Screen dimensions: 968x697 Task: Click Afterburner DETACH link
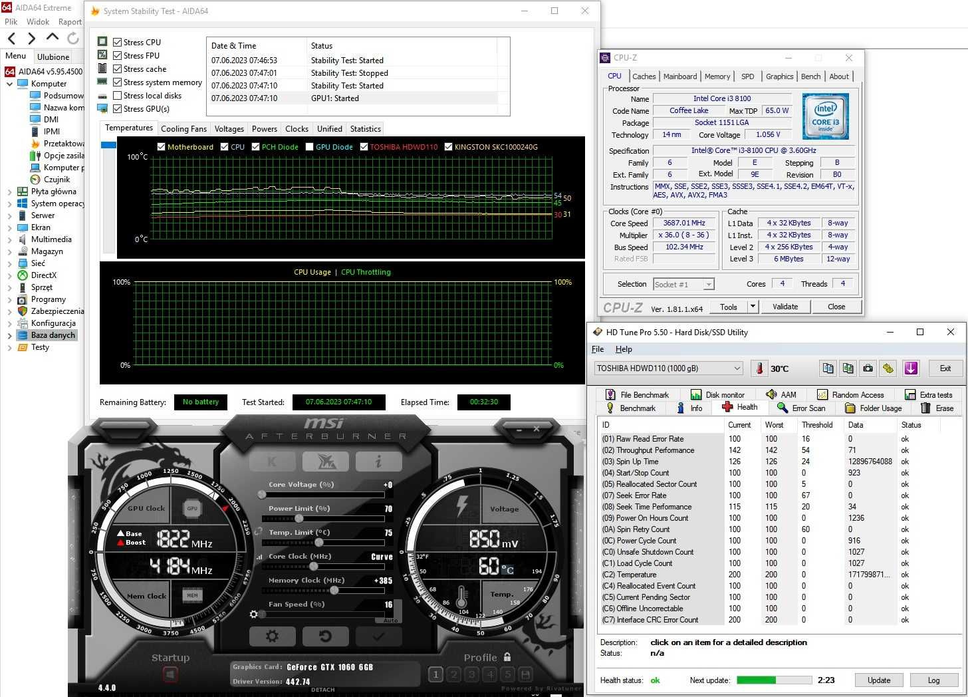(x=322, y=690)
